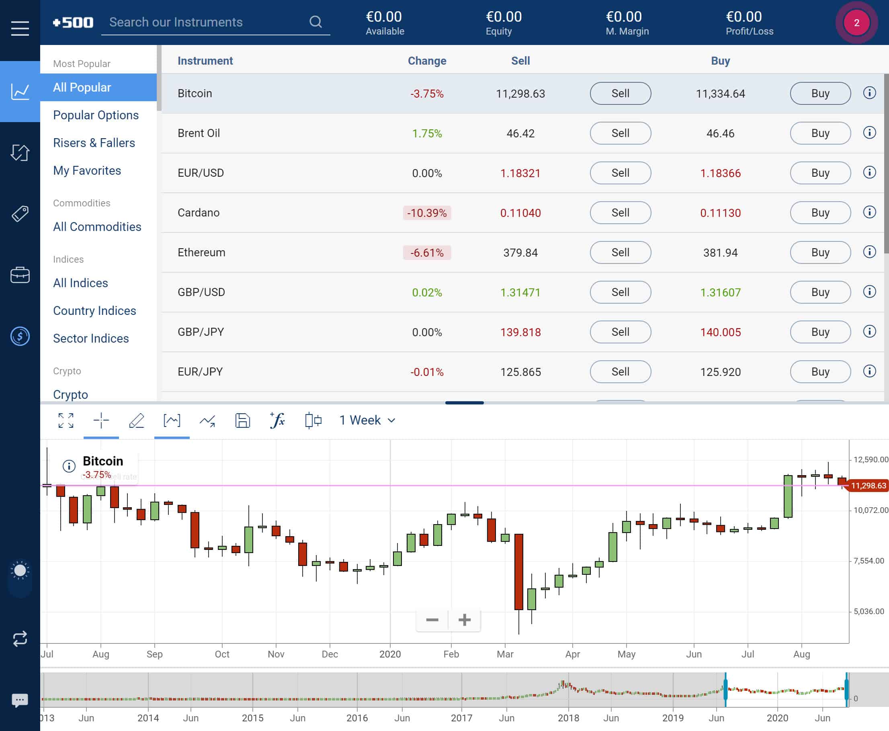
Task: Select All Indices category
Action: point(80,283)
